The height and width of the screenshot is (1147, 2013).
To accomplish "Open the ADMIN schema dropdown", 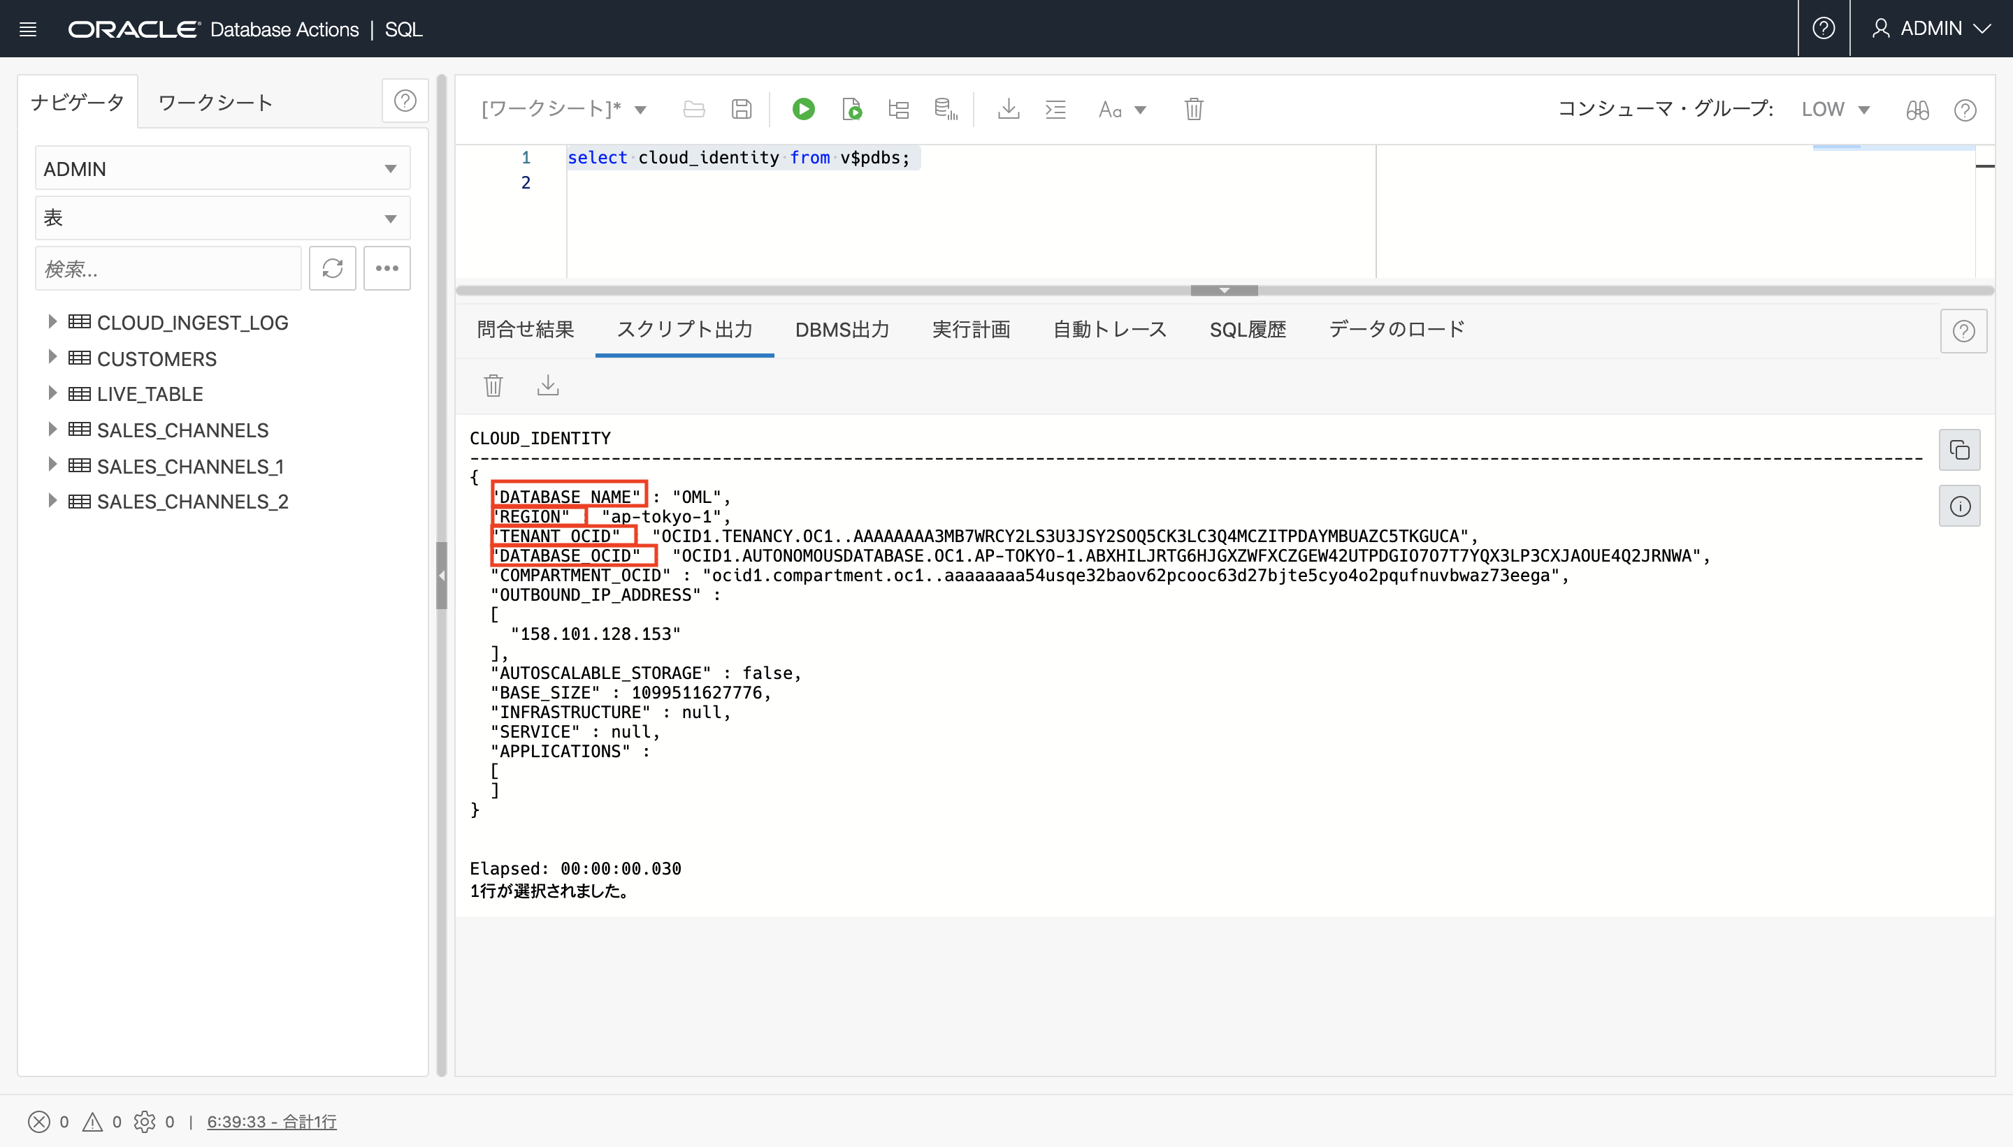I will click(x=222, y=168).
